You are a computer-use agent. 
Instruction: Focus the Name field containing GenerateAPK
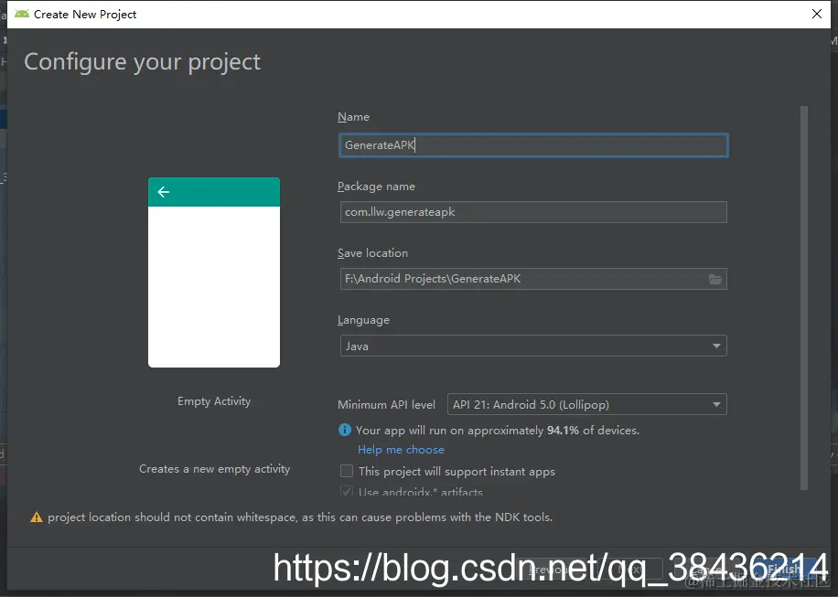(533, 145)
